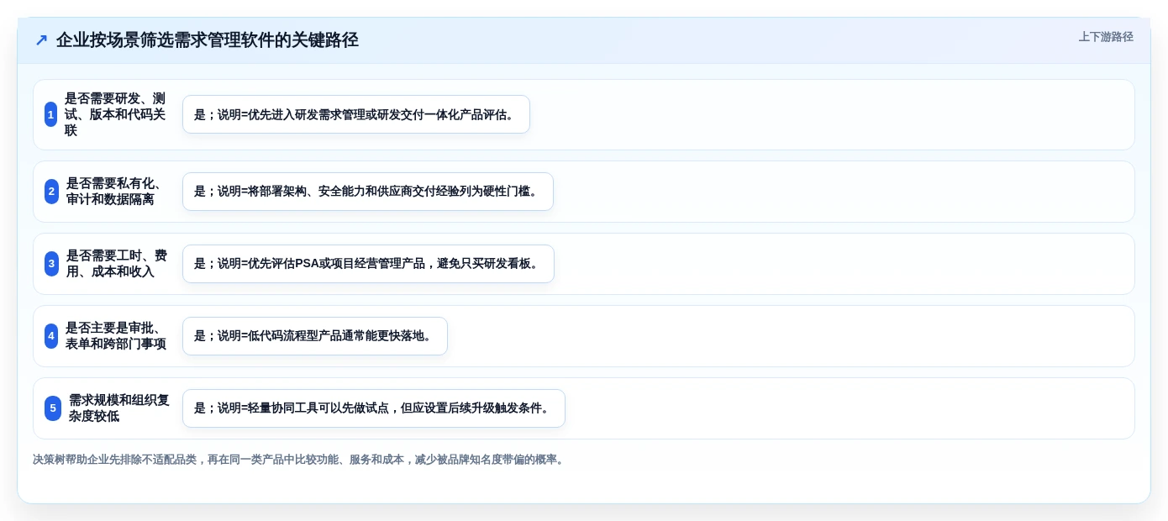
Task: Select 是否需要工时、费用、成本和收入 label
Action: (x=116, y=264)
